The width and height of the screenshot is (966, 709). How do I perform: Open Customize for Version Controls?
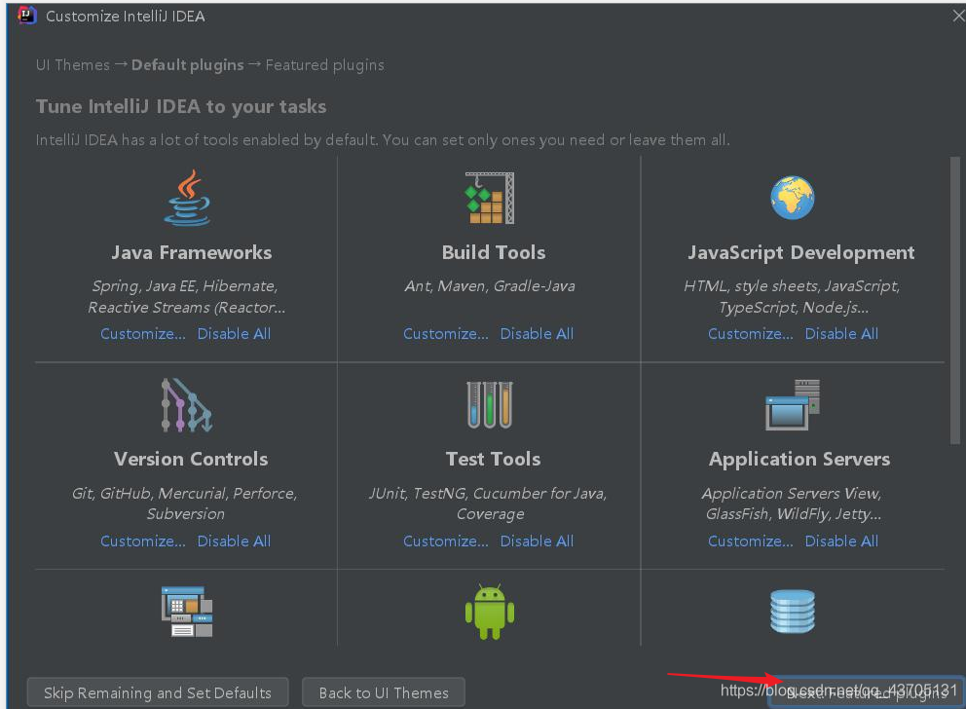coord(143,541)
